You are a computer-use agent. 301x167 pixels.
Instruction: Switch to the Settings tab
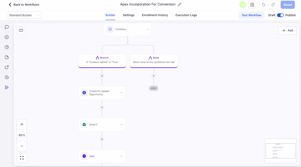tap(129, 15)
